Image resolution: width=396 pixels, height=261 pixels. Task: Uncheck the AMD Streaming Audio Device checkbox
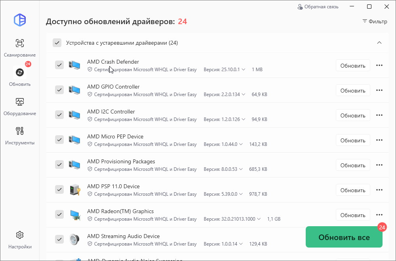click(x=59, y=239)
